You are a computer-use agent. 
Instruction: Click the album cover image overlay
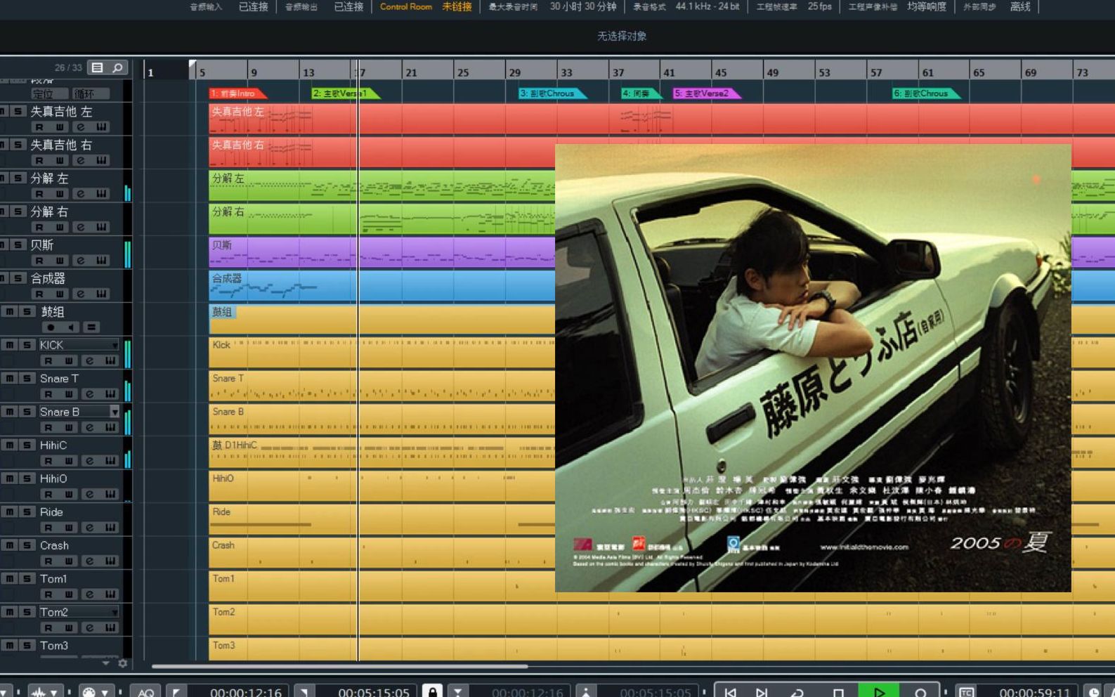[813, 368]
